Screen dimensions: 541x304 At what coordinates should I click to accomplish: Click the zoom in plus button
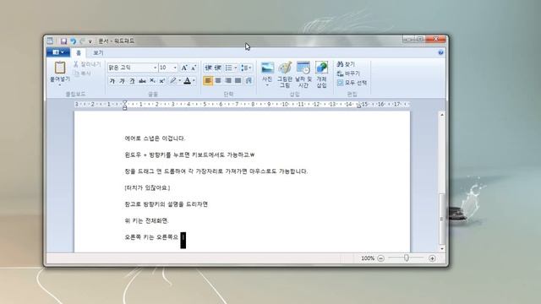click(432, 258)
